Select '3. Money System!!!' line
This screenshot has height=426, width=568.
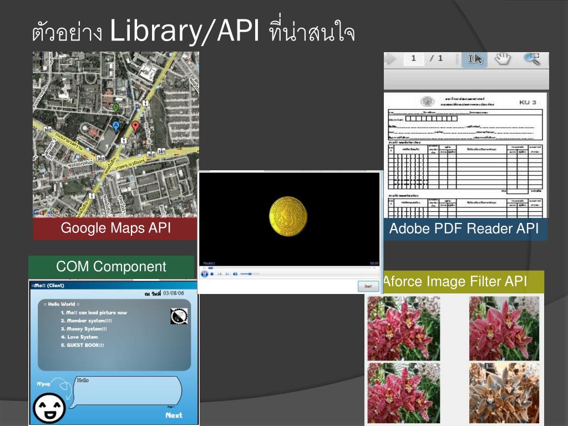click(x=84, y=329)
